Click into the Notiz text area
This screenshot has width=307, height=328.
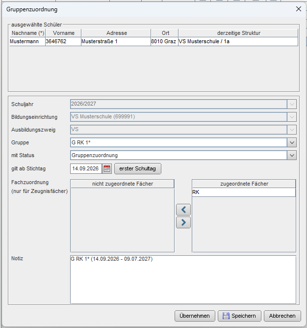point(183,280)
